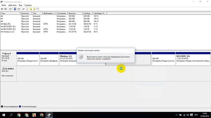Screen dimensions: 211x118
Task: Select the CD-ROM 0 drive label
Action: [8, 74]
